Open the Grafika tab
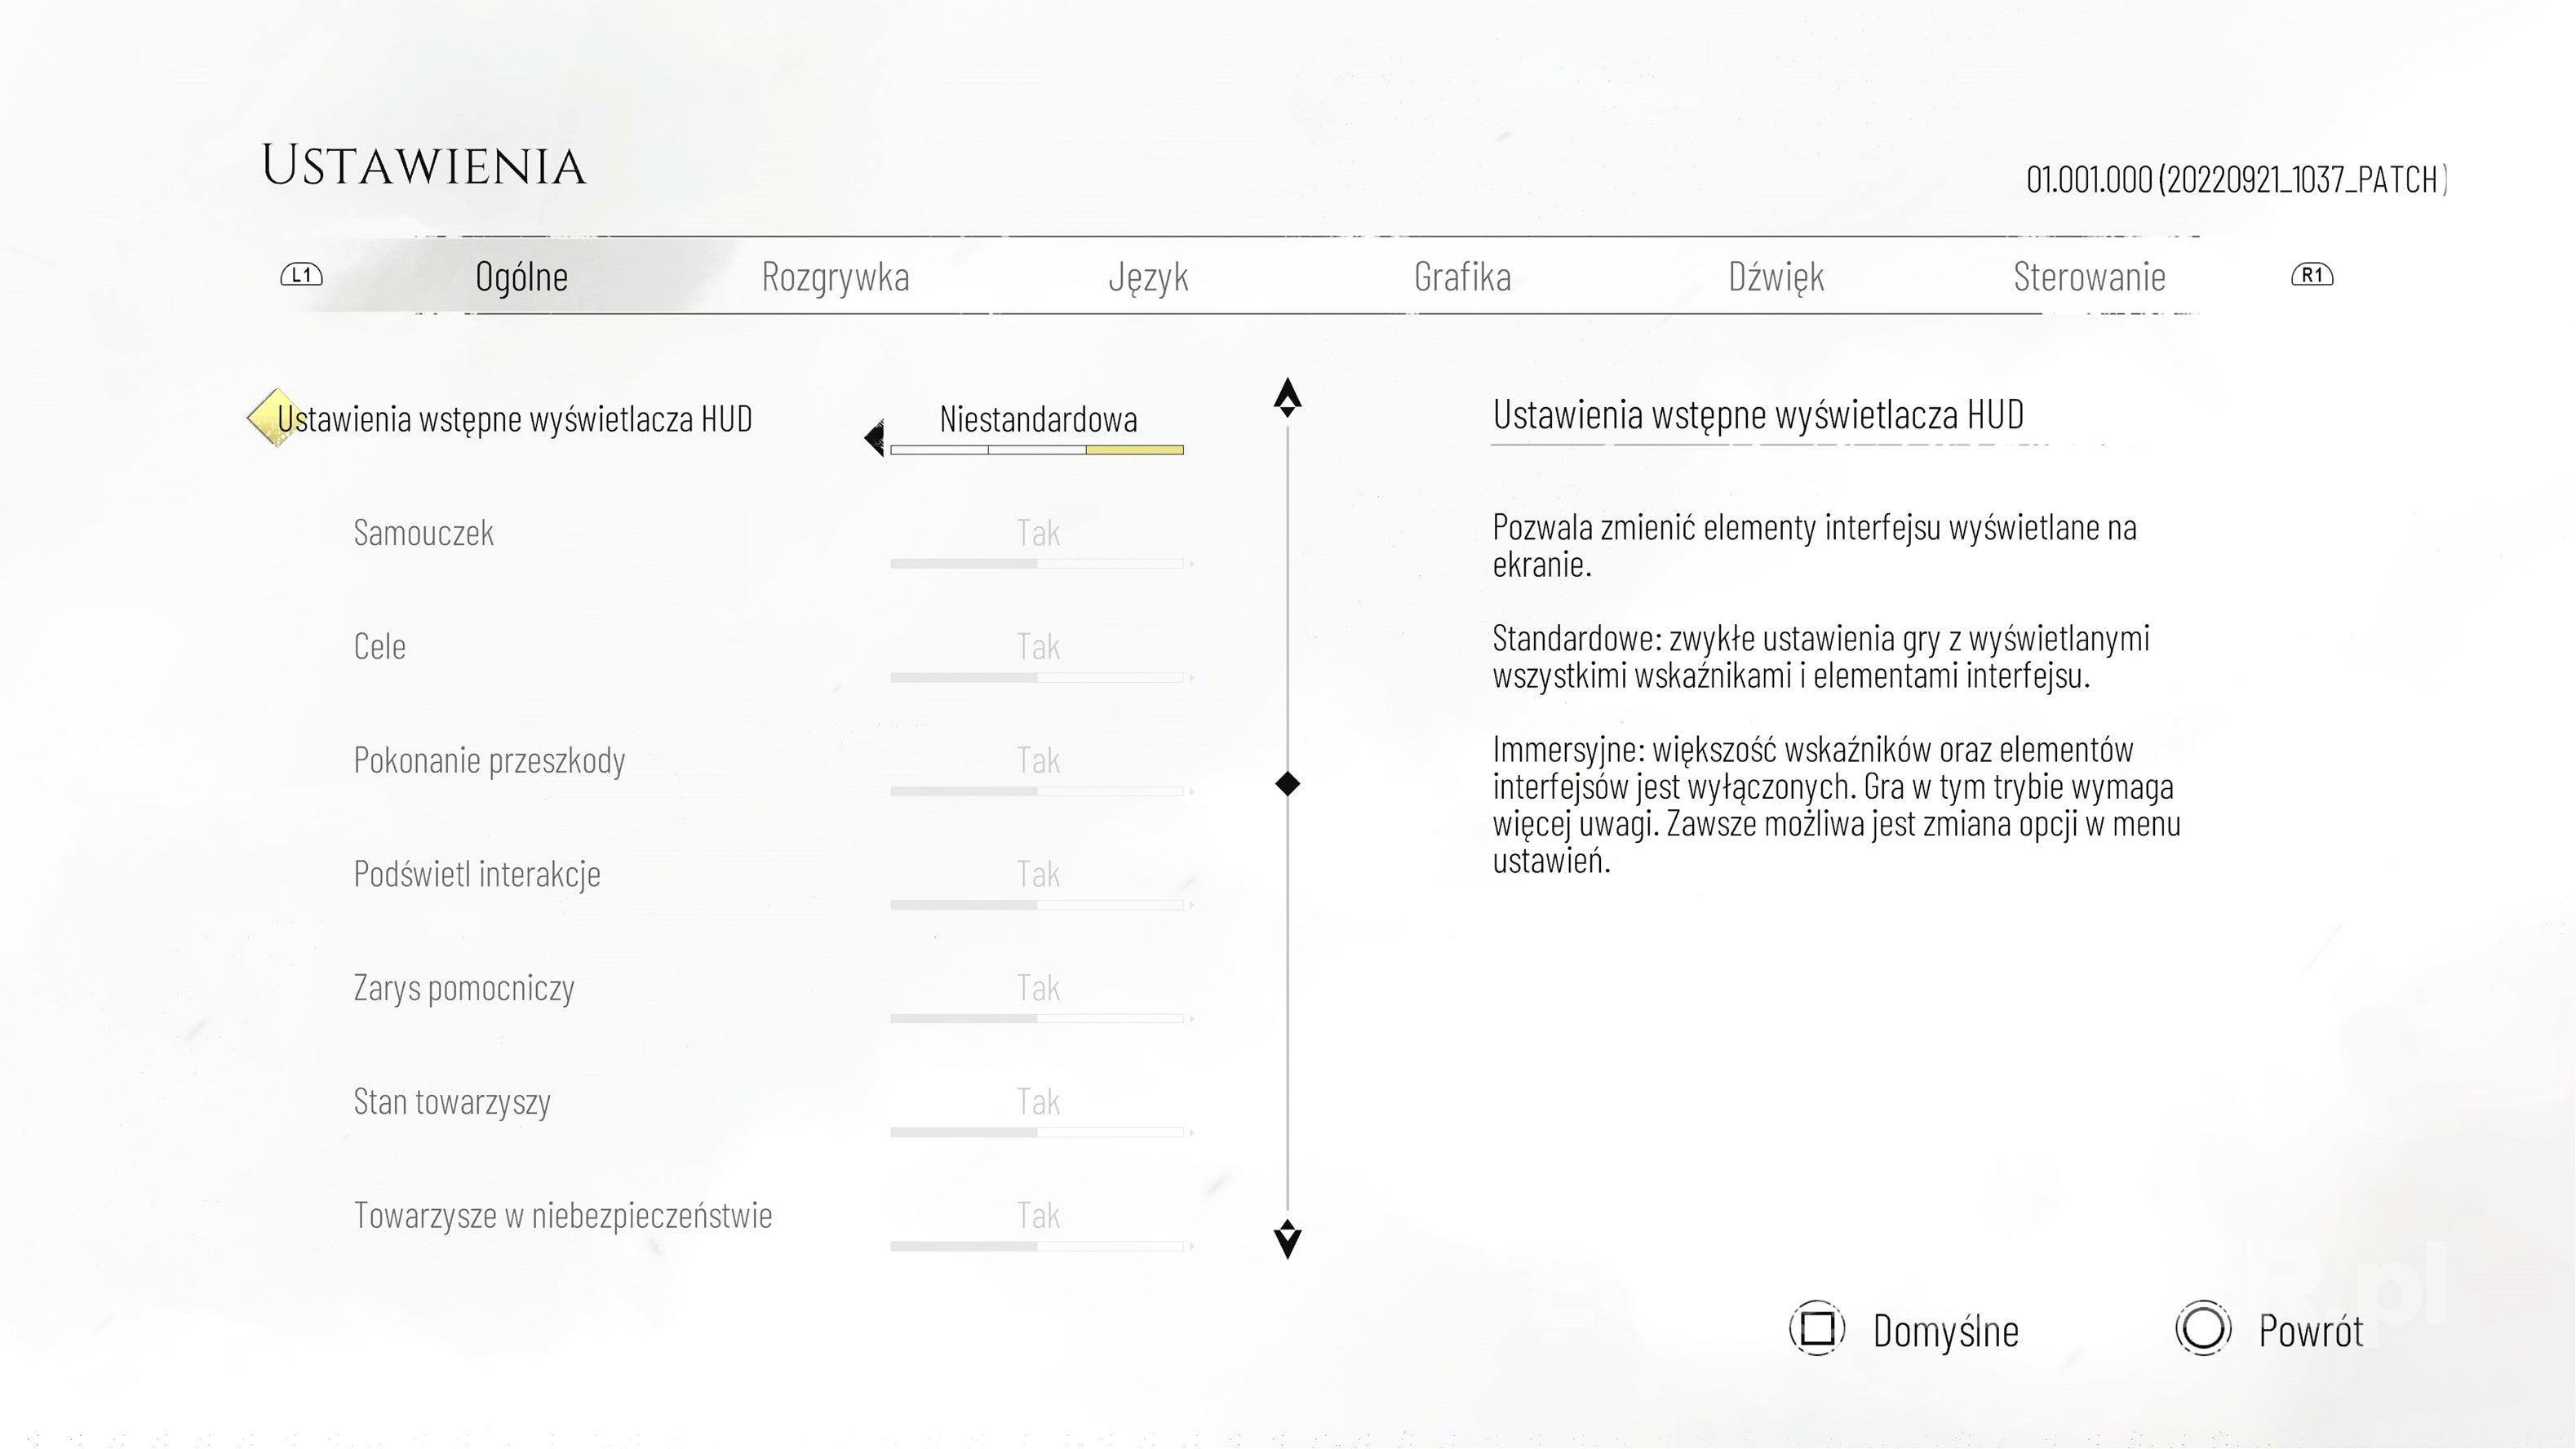The width and height of the screenshot is (2576, 1449). click(1462, 277)
